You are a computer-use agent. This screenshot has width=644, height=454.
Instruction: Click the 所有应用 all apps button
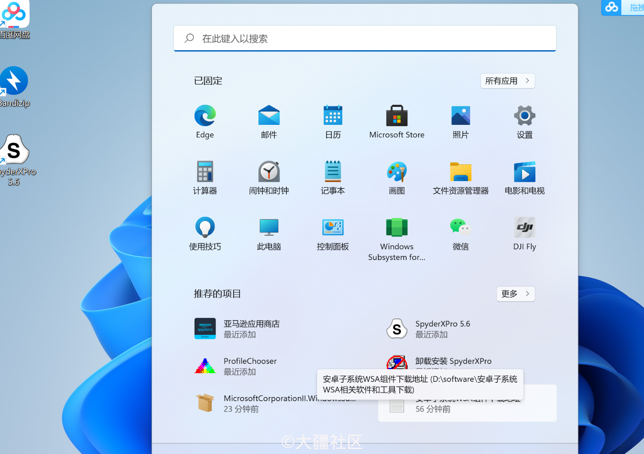(507, 81)
